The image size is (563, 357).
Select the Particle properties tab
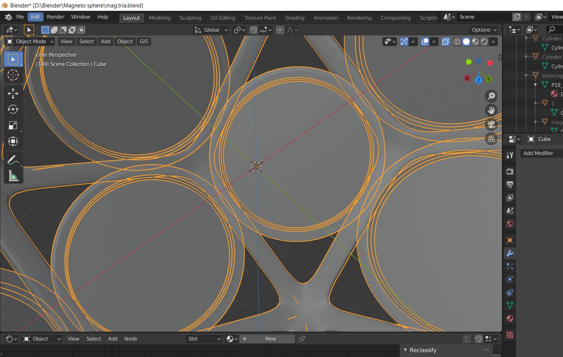(510, 266)
